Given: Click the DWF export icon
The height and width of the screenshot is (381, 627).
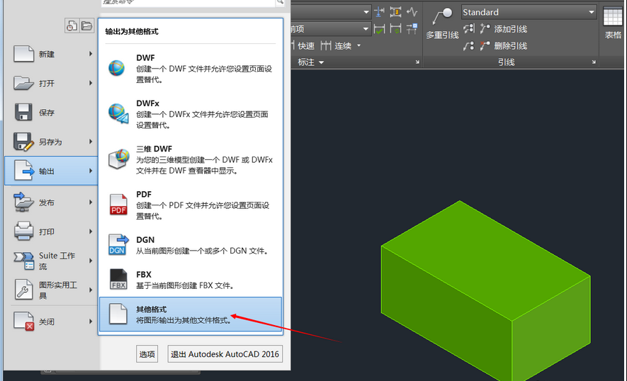Looking at the screenshot, I should (x=117, y=68).
